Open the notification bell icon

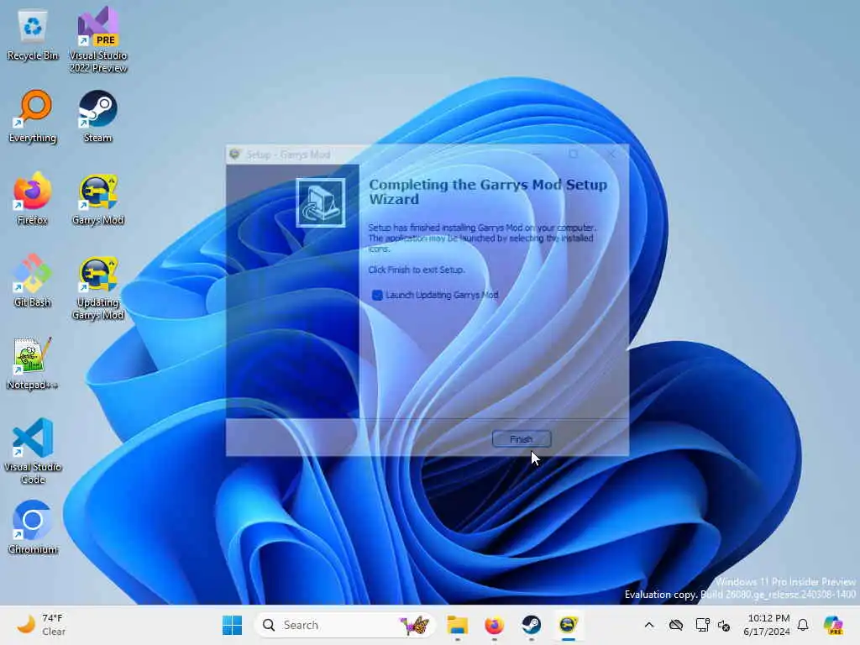point(803,625)
